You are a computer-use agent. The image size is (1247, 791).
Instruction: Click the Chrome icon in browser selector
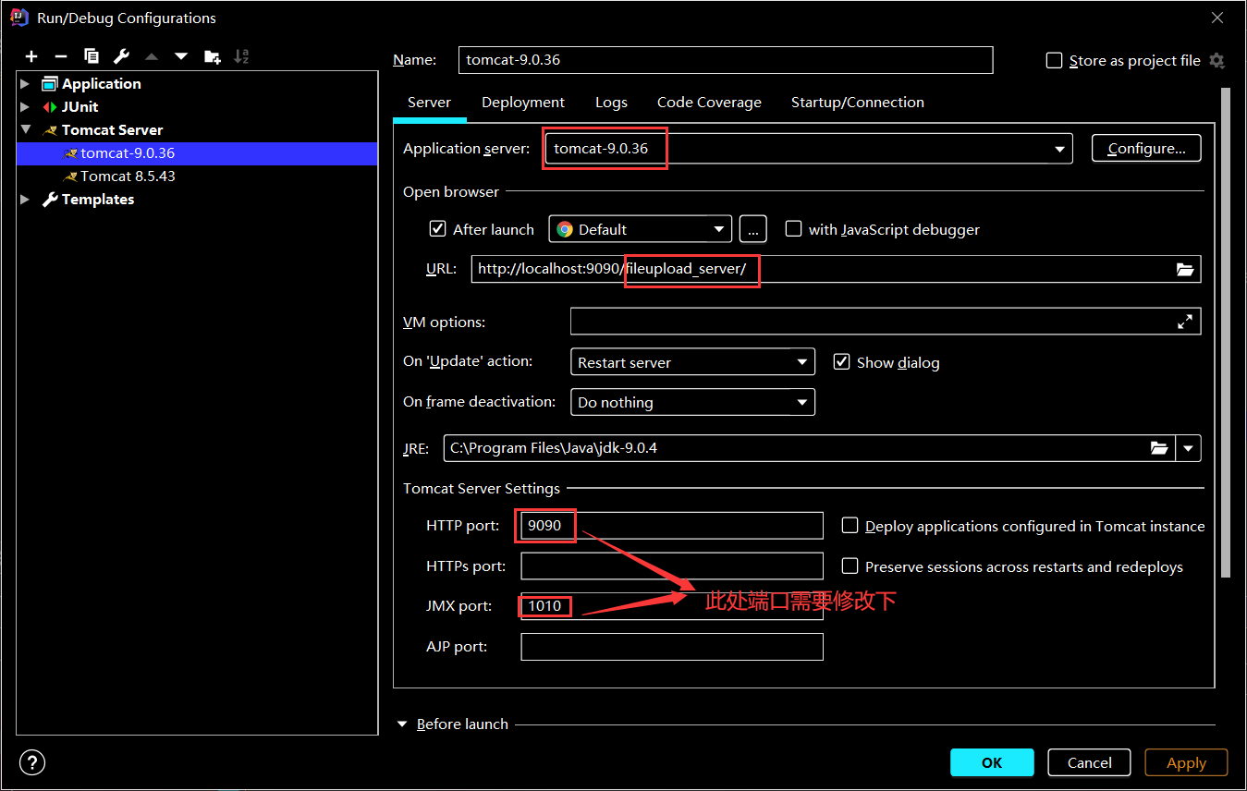point(565,229)
